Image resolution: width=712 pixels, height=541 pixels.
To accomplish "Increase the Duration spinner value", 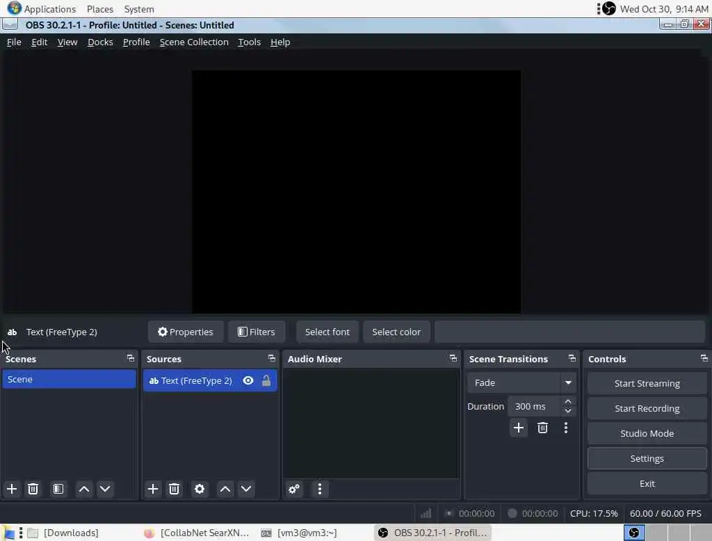I will click(x=568, y=402).
